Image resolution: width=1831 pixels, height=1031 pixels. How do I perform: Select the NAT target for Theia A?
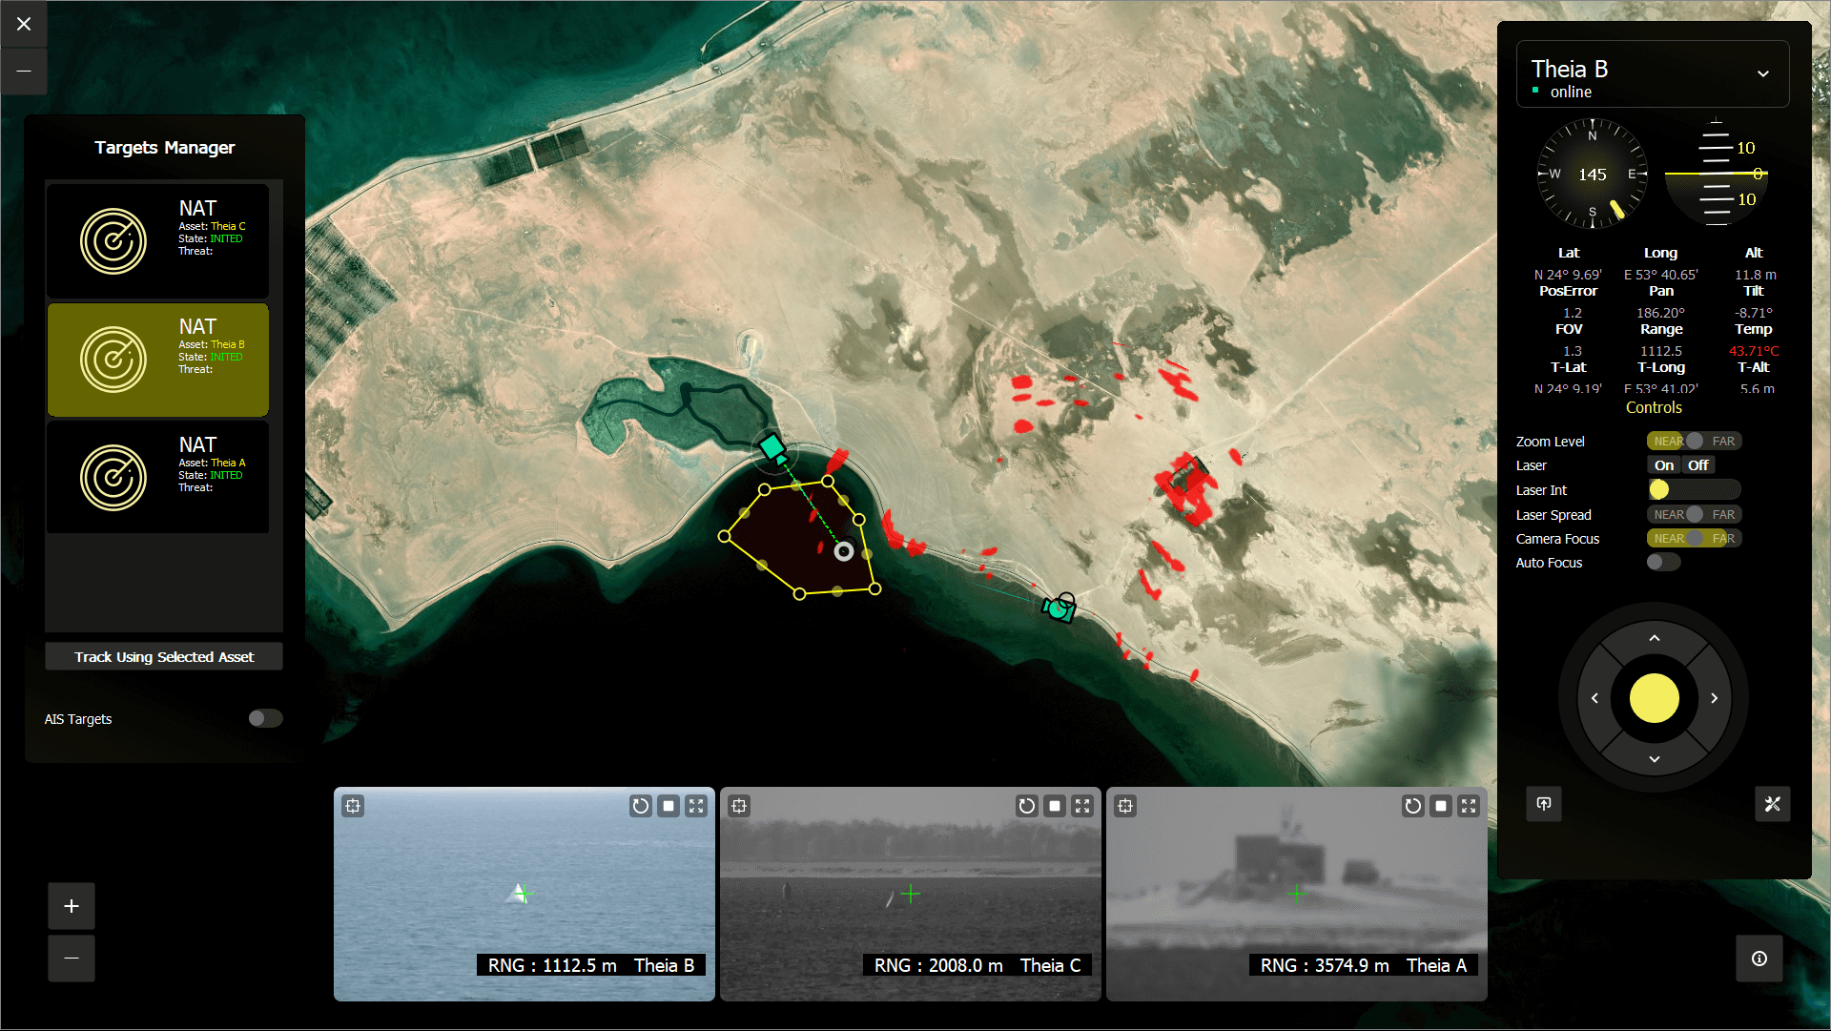coord(158,477)
